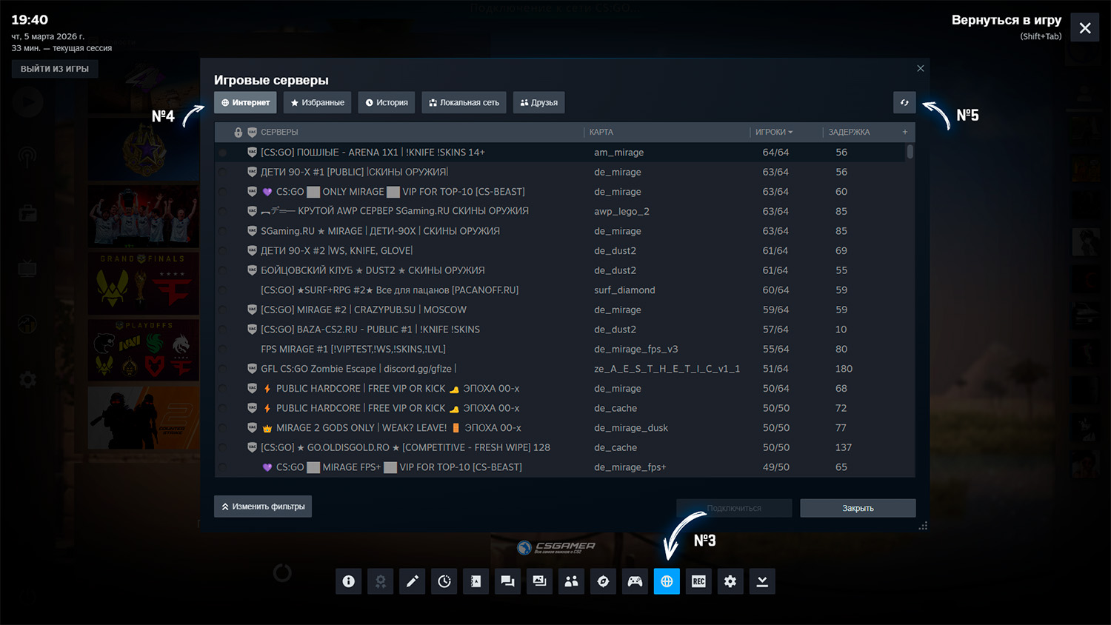Select the БОЙЦОВСКИЙ КЛУБ DUST2 server row
The width and height of the screenshot is (1111, 625).
click(x=560, y=270)
